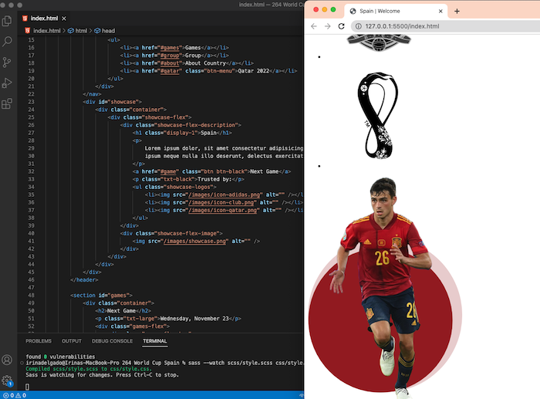Click the /images/showcase.png path in code
The width and height of the screenshot is (540, 399).
coord(194,242)
